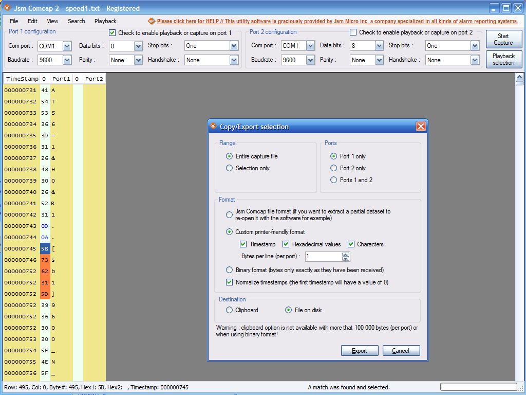This screenshot has height=395, width=526.
Task: Open the Playback menu
Action: tap(105, 21)
